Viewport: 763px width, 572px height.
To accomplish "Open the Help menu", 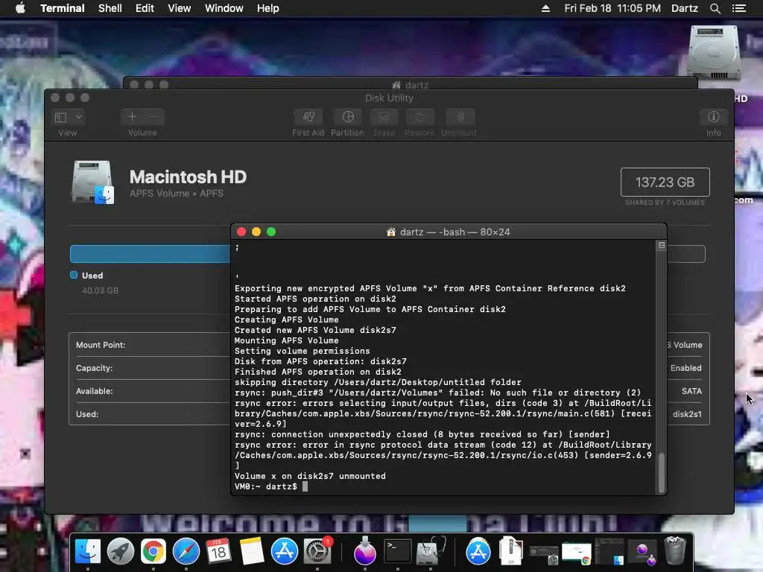I will tap(268, 8).
